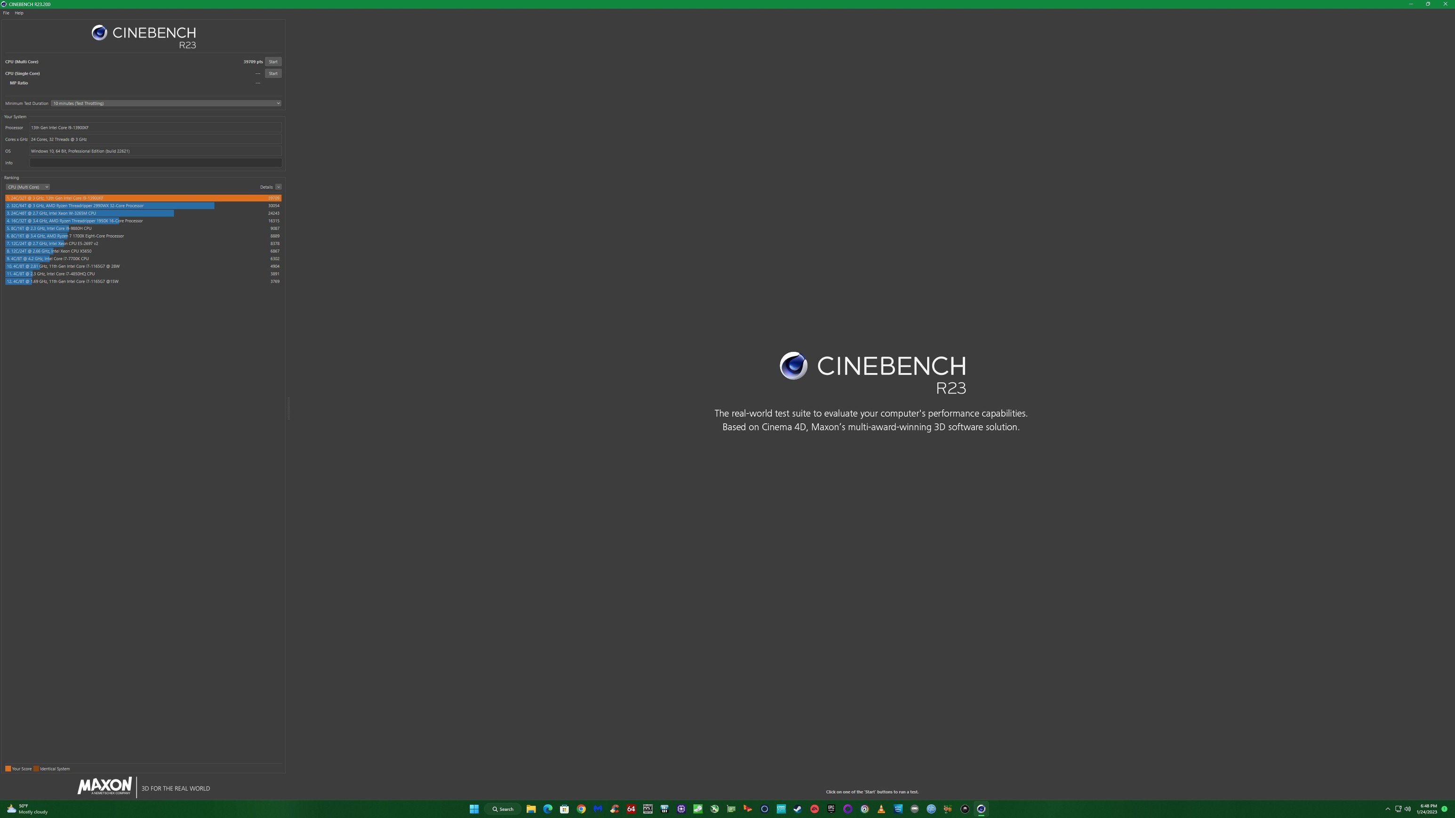Open DDU display driver uninstaller icon
1455x818 pixels.
[648, 809]
